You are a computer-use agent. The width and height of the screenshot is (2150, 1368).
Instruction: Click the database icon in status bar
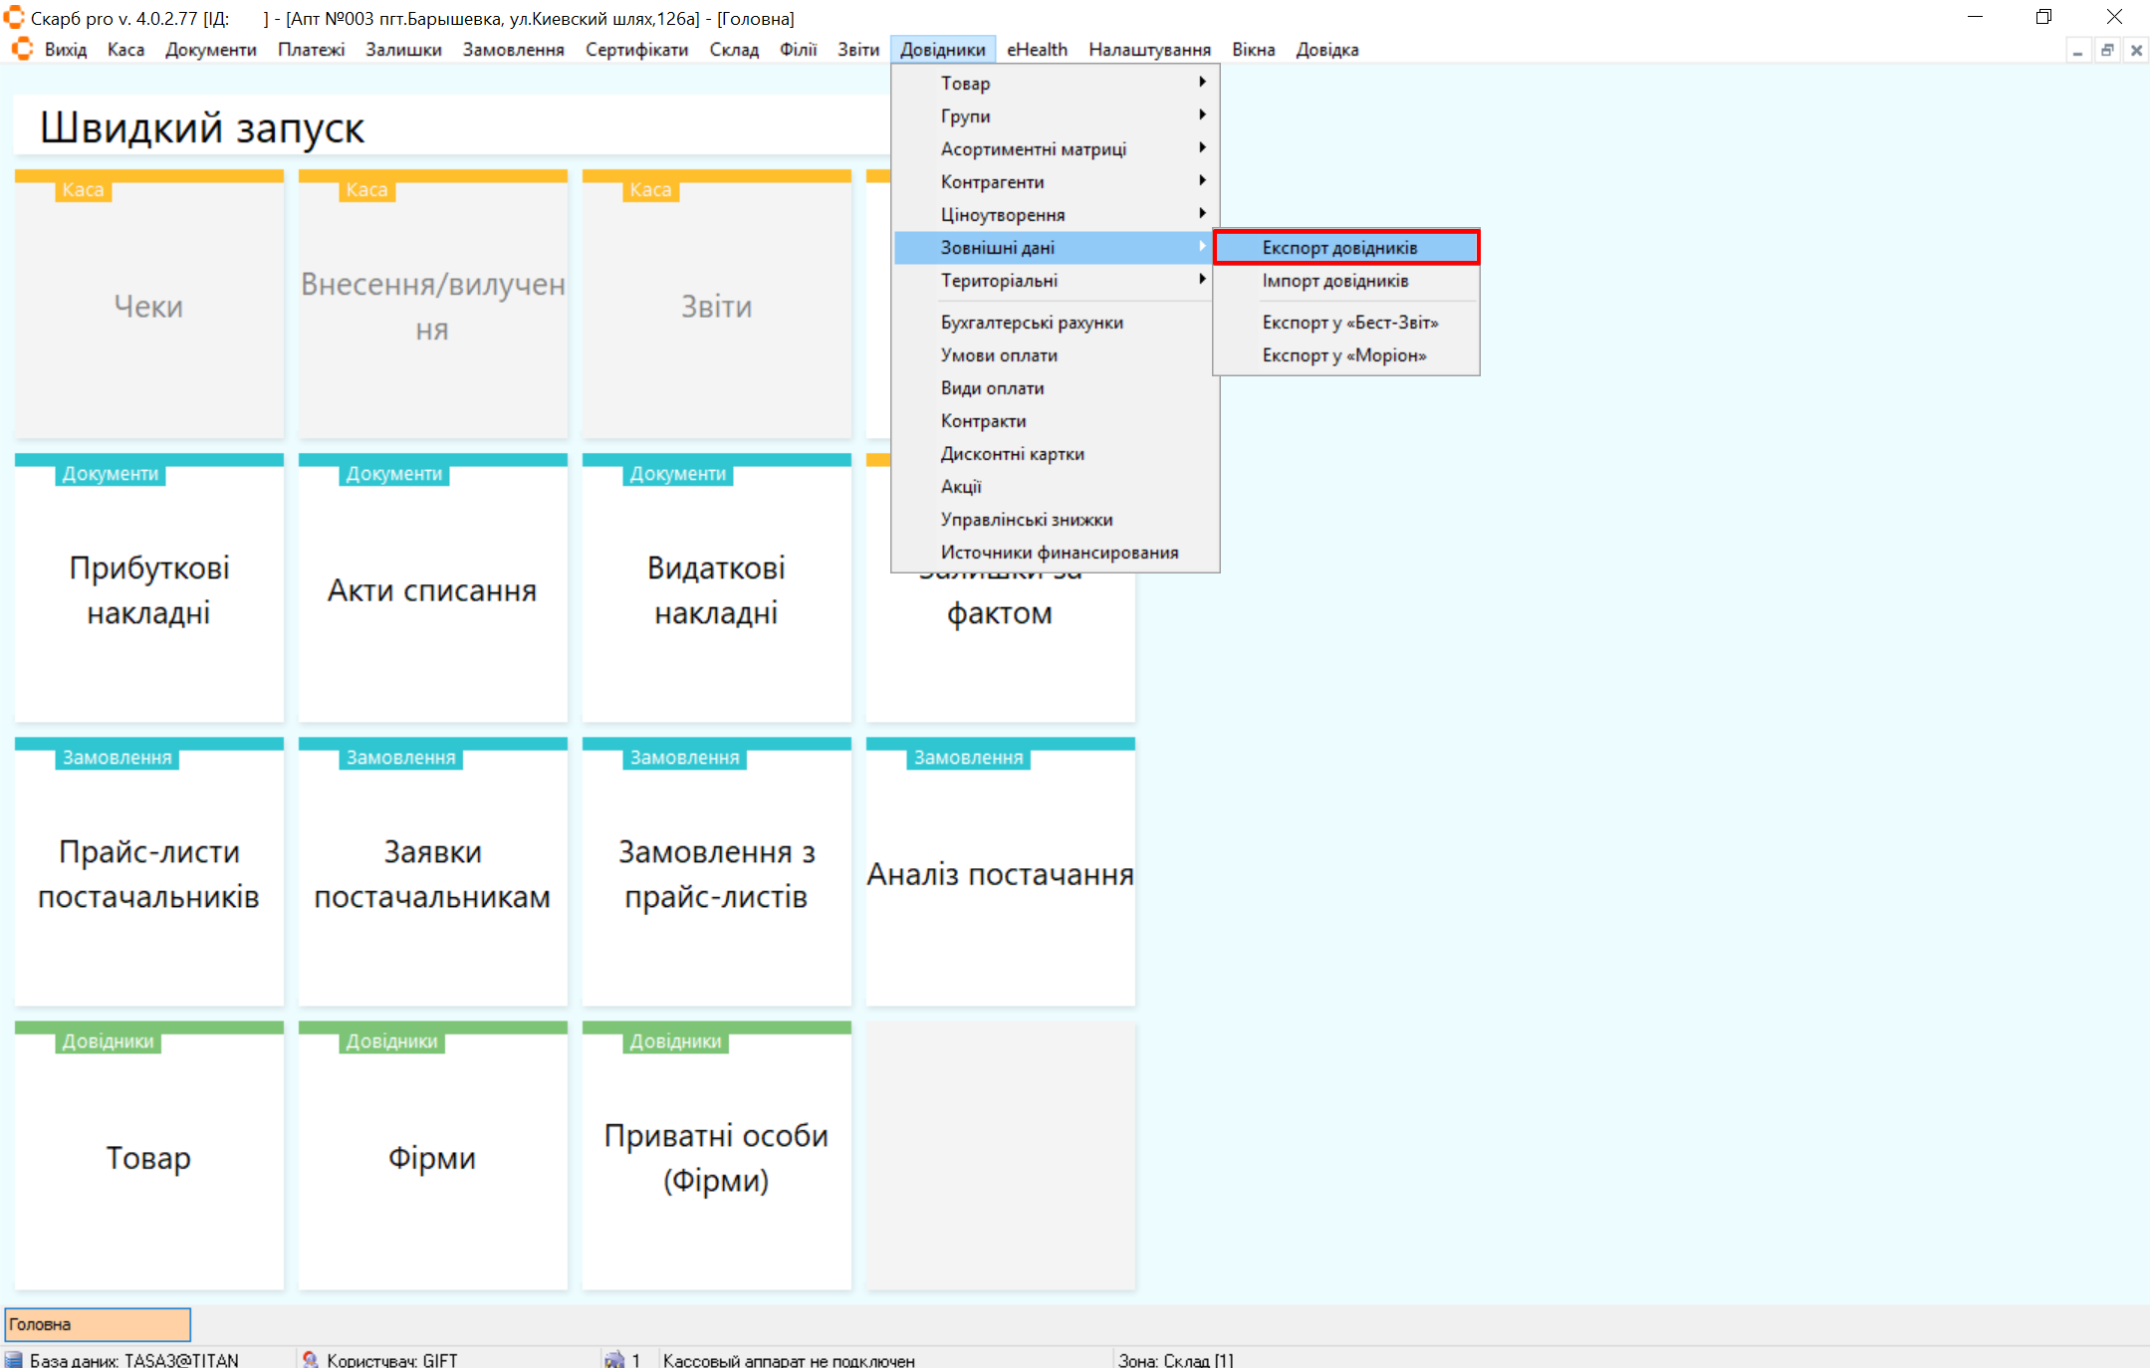14,1359
